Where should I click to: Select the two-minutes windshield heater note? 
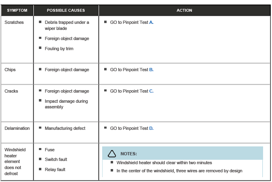[164, 163]
